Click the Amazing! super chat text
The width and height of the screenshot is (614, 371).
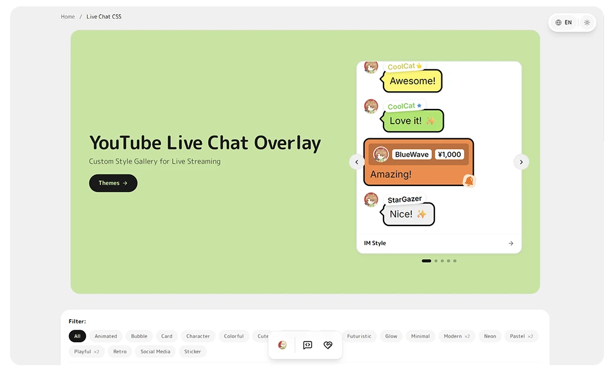click(x=391, y=174)
